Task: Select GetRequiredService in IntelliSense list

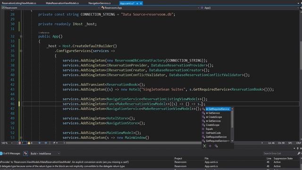Action: click(218, 109)
